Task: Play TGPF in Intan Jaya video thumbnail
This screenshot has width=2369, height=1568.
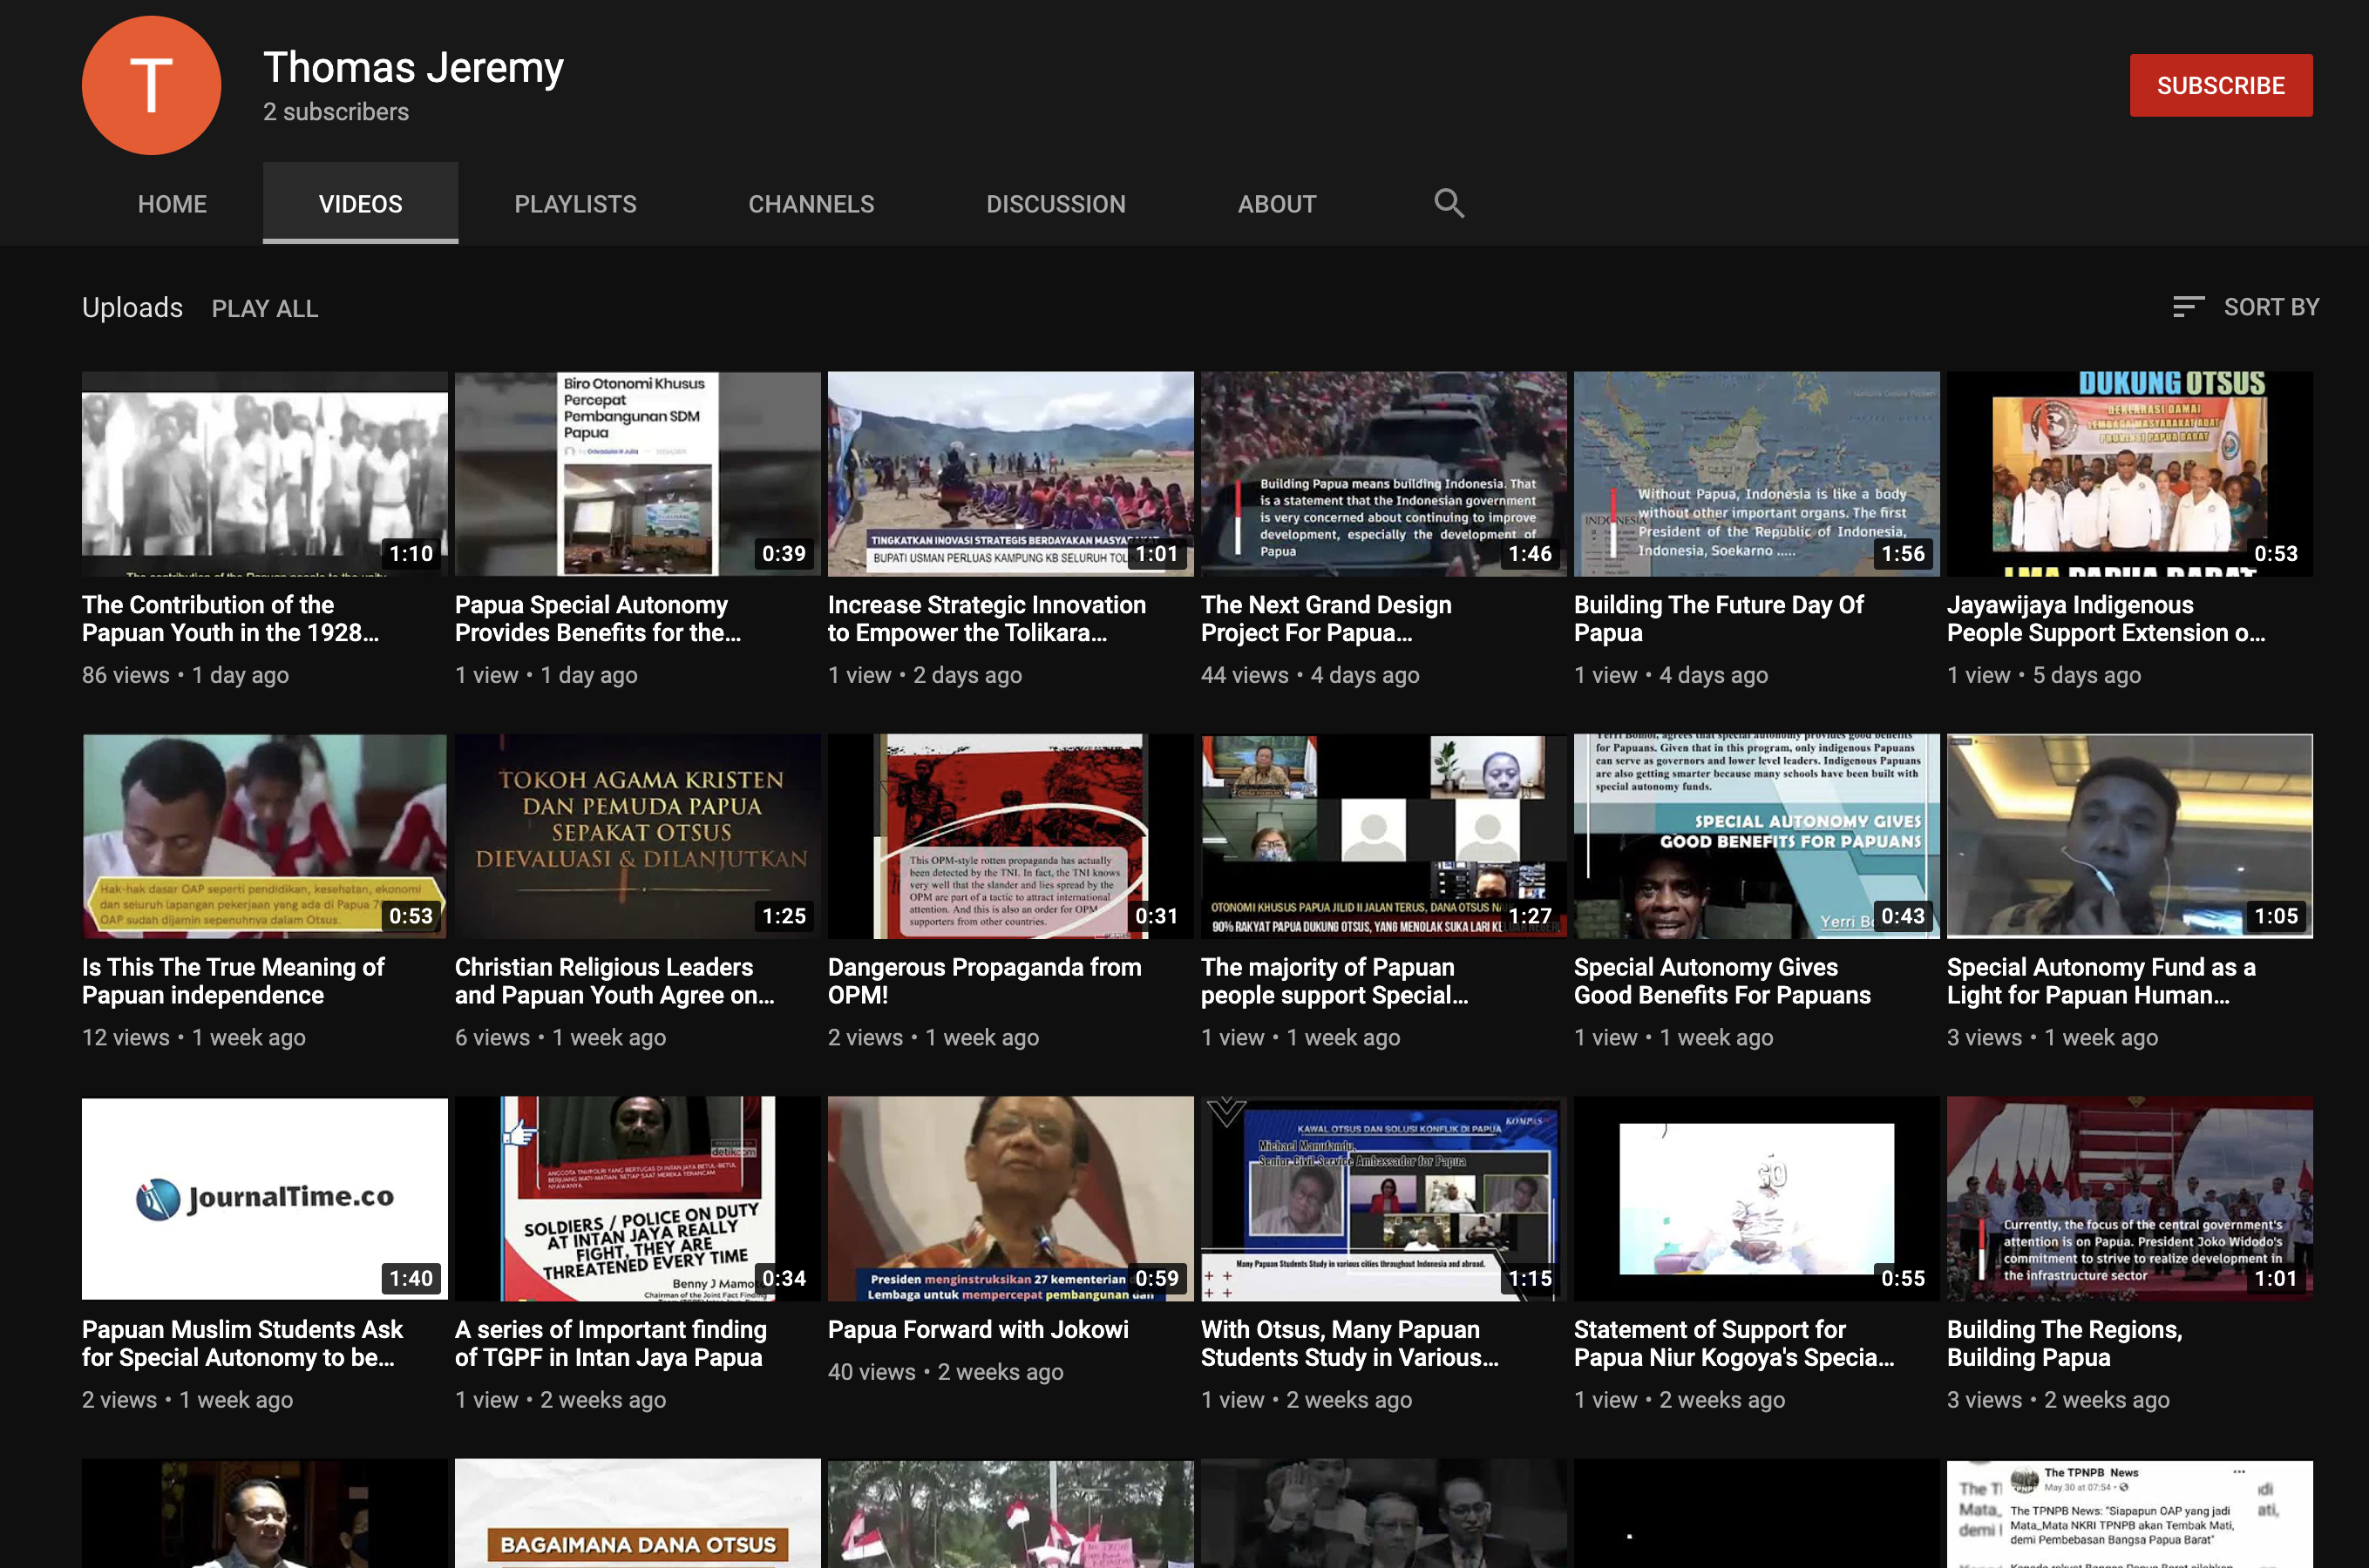Action: click(637, 1199)
